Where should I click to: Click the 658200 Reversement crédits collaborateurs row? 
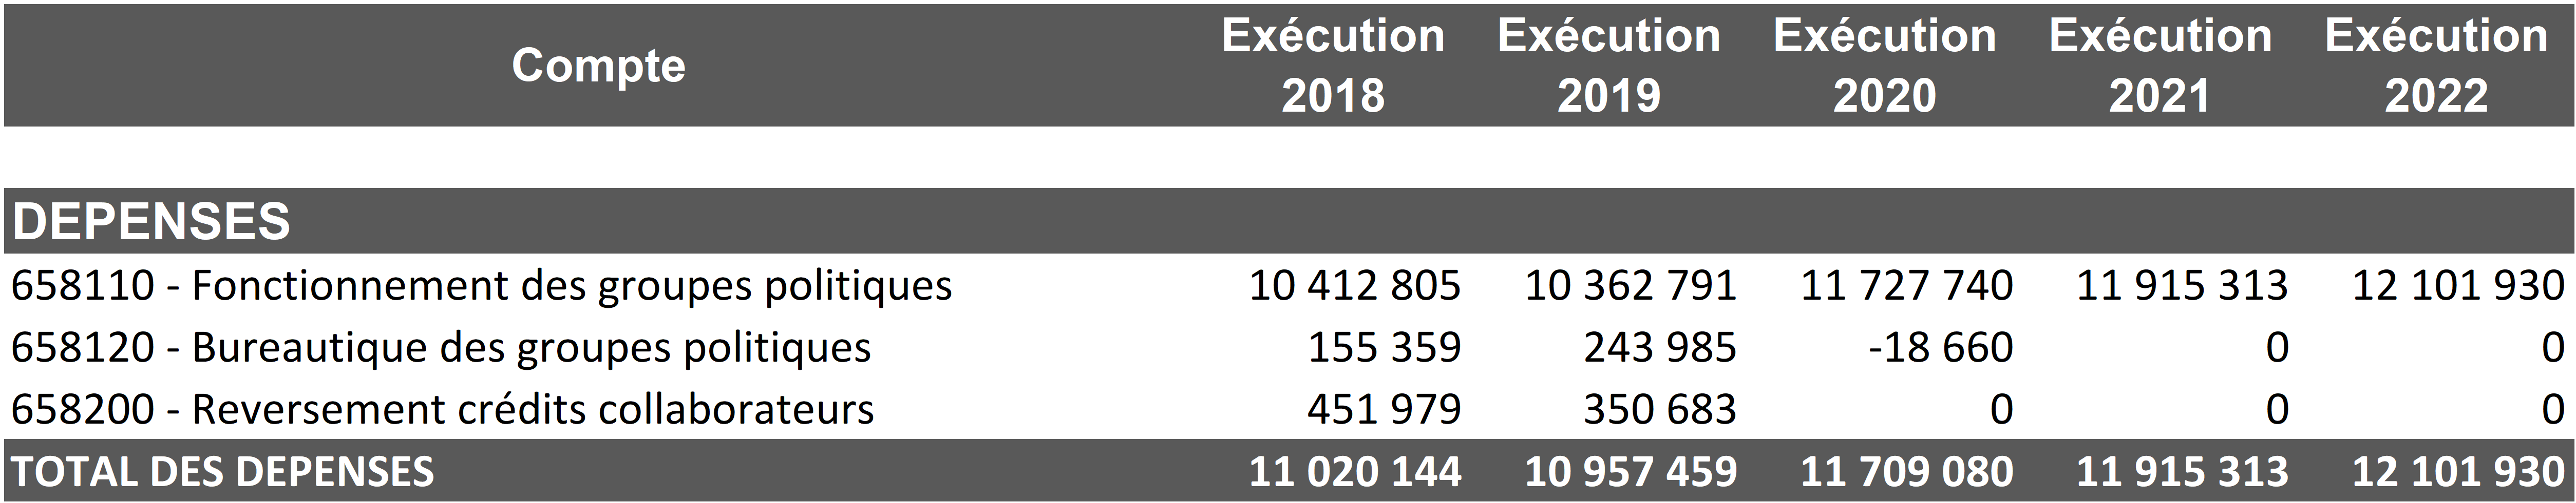[x=442, y=409]
